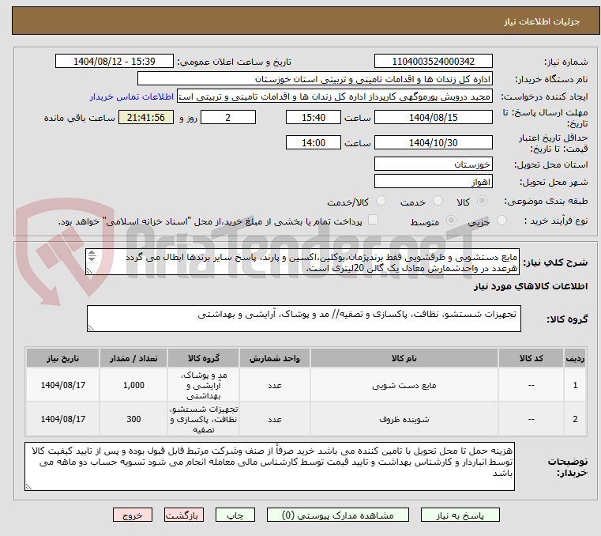Click the شهر محل تحویل field اهواز
601x536 pixels.
pos(433,182)
